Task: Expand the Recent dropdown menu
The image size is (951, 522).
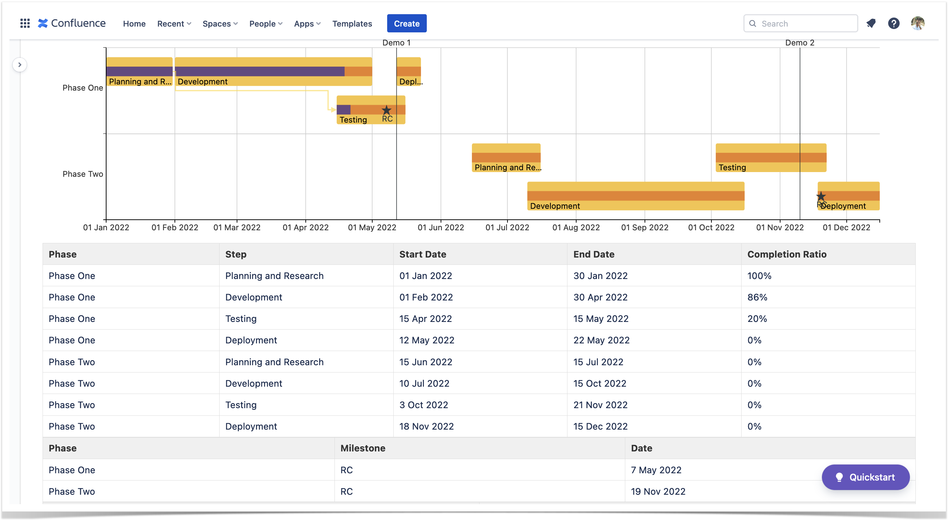Action: 174,23
